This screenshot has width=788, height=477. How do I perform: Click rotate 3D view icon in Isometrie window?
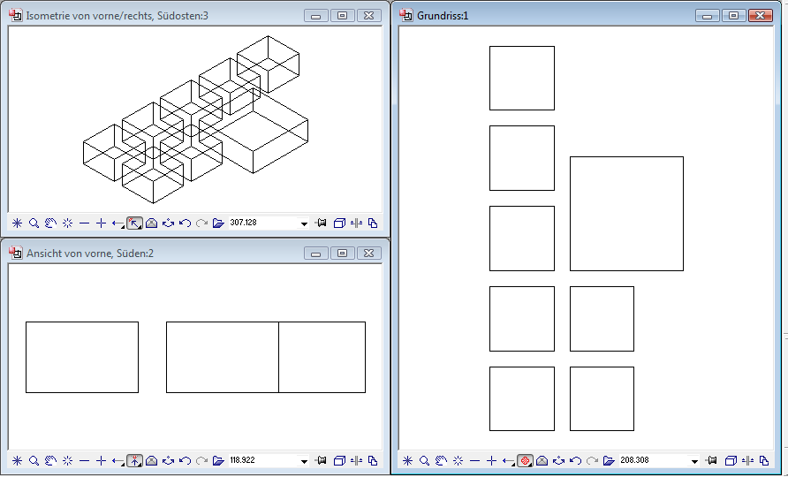click(168, 223)
